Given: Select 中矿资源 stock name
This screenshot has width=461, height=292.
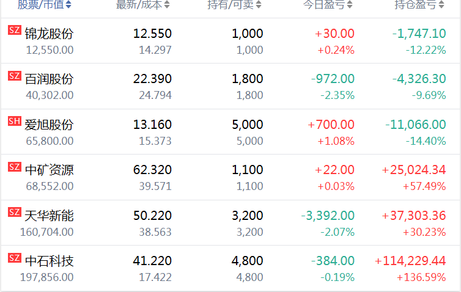Looking at the screenshot, I should pyautogui.click(x=49, y=170).
